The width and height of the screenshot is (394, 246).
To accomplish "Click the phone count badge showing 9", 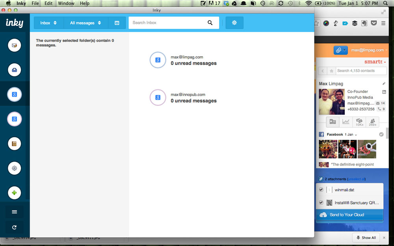I will [381, 109].
